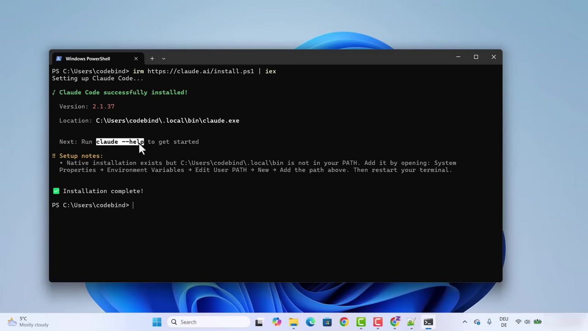Open the Wi-Fi network tray icon
This screenshot has height=331, width=588.
coord(518,322)
